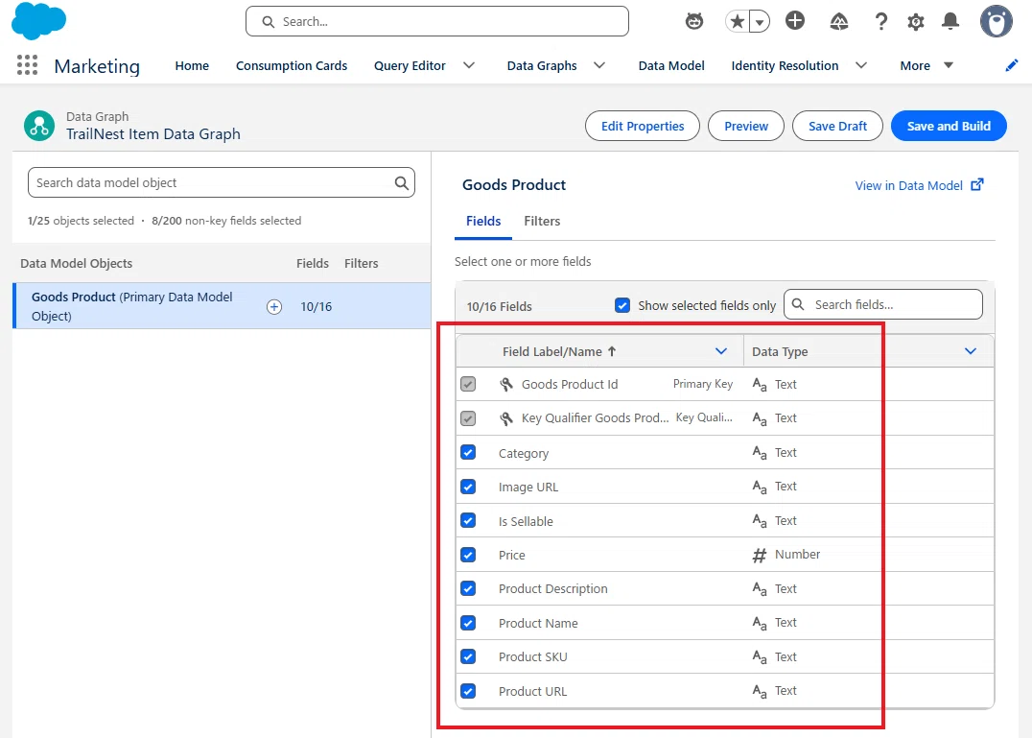Uncheck Show selected fields only
Viewport: 1032px width, 738px height.
click(622, 305)
